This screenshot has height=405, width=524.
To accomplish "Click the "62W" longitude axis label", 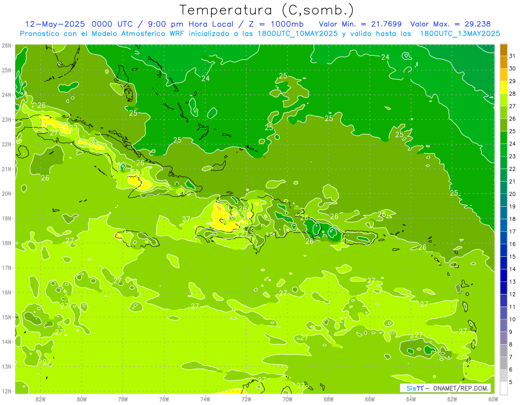I will [452, 399].
